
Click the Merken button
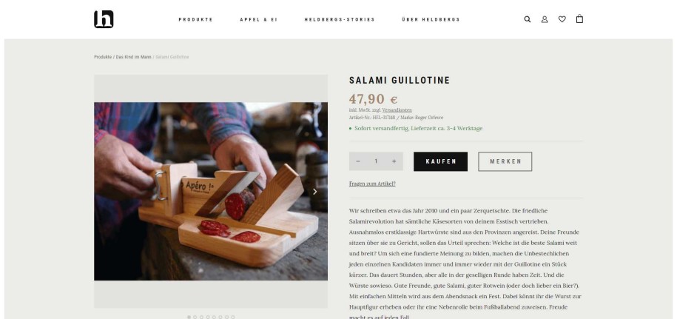[505, 161]
